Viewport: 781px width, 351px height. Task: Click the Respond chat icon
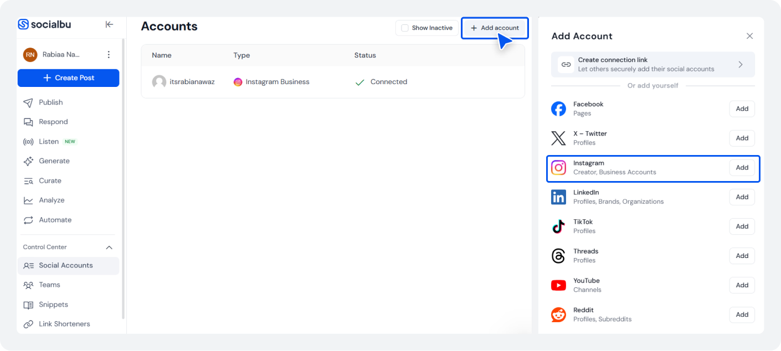(x=28, y=122)
